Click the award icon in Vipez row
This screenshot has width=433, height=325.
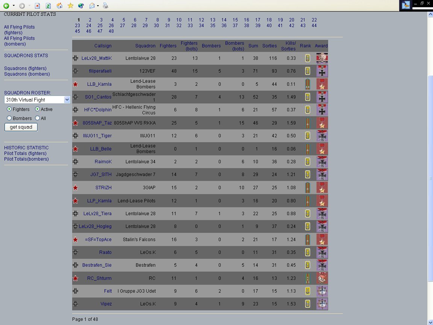coord(322,304)
